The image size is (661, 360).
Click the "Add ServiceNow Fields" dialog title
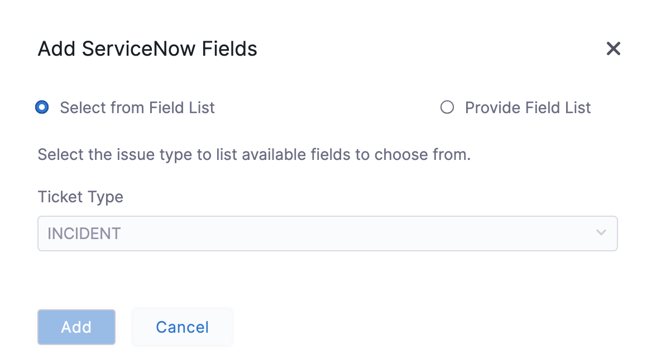[x=147, y=49]
